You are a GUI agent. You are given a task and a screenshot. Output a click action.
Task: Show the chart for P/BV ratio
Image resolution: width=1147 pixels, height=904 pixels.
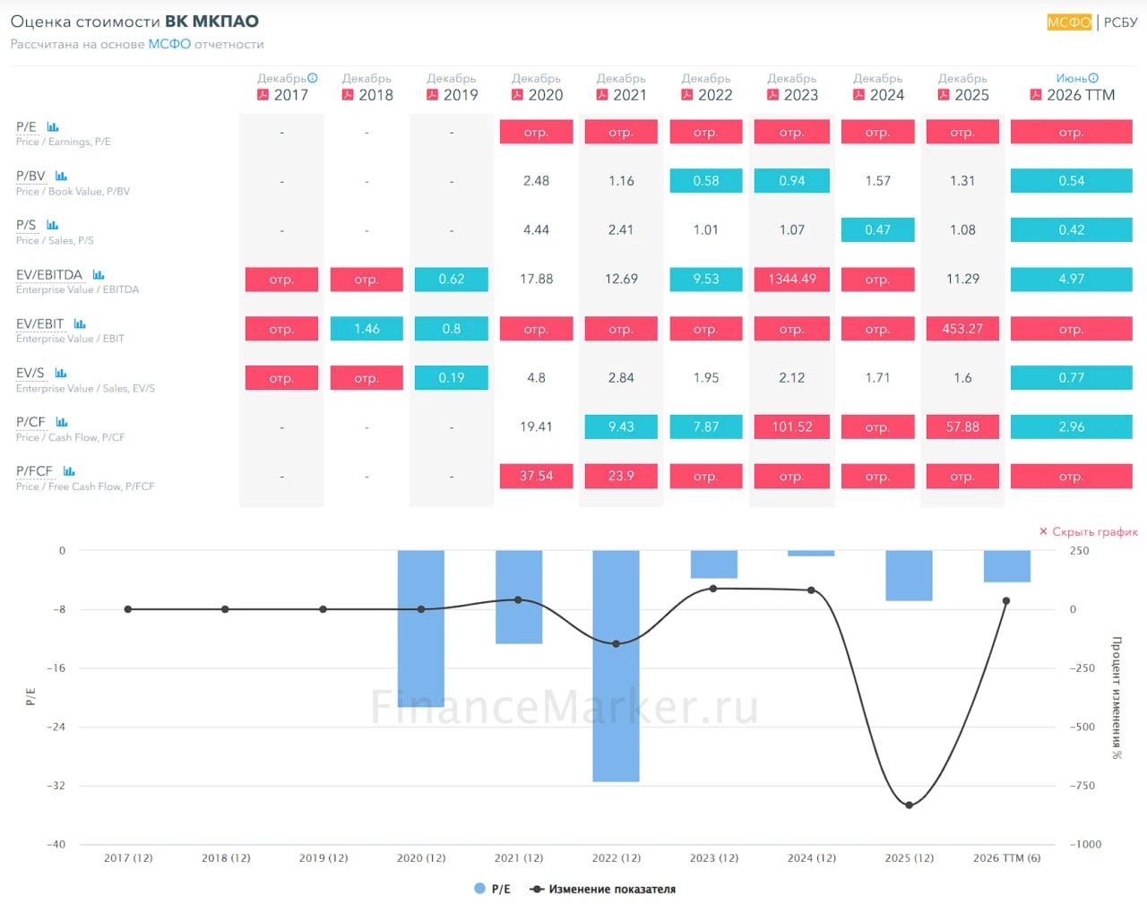pyautogui.click(x=61, y=176)
